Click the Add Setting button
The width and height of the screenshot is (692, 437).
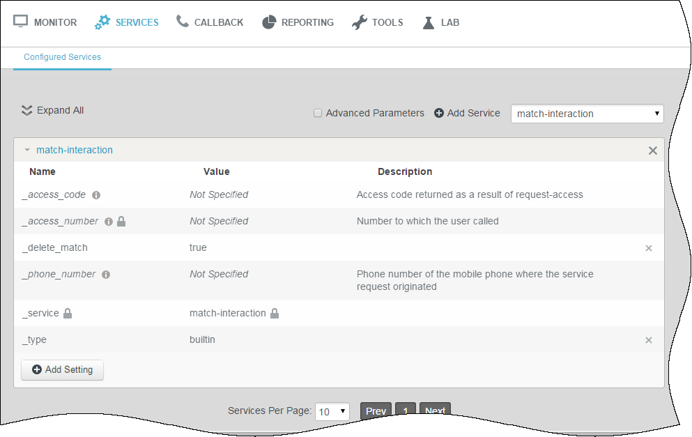62,370
